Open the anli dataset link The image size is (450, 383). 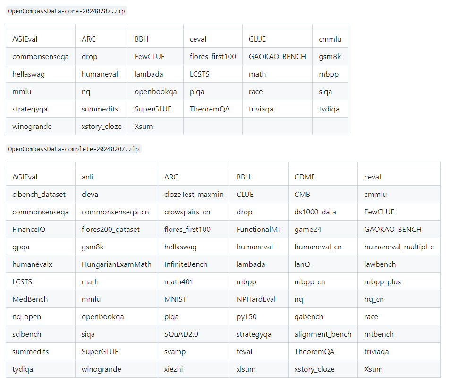pos(87,177)
